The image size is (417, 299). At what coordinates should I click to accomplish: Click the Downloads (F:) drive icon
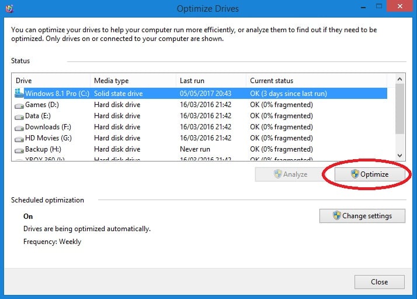pyautogui.click(x=19, y=127)
